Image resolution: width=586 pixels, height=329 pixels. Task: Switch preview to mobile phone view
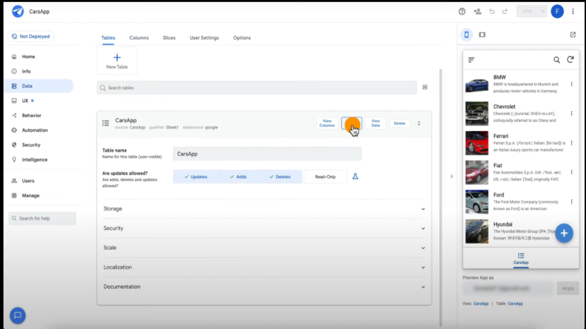[467, 35]
